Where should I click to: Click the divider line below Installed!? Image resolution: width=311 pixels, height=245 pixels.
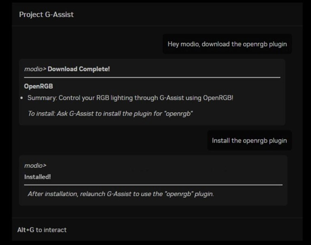pyautogui.click(x=153, y=185)
